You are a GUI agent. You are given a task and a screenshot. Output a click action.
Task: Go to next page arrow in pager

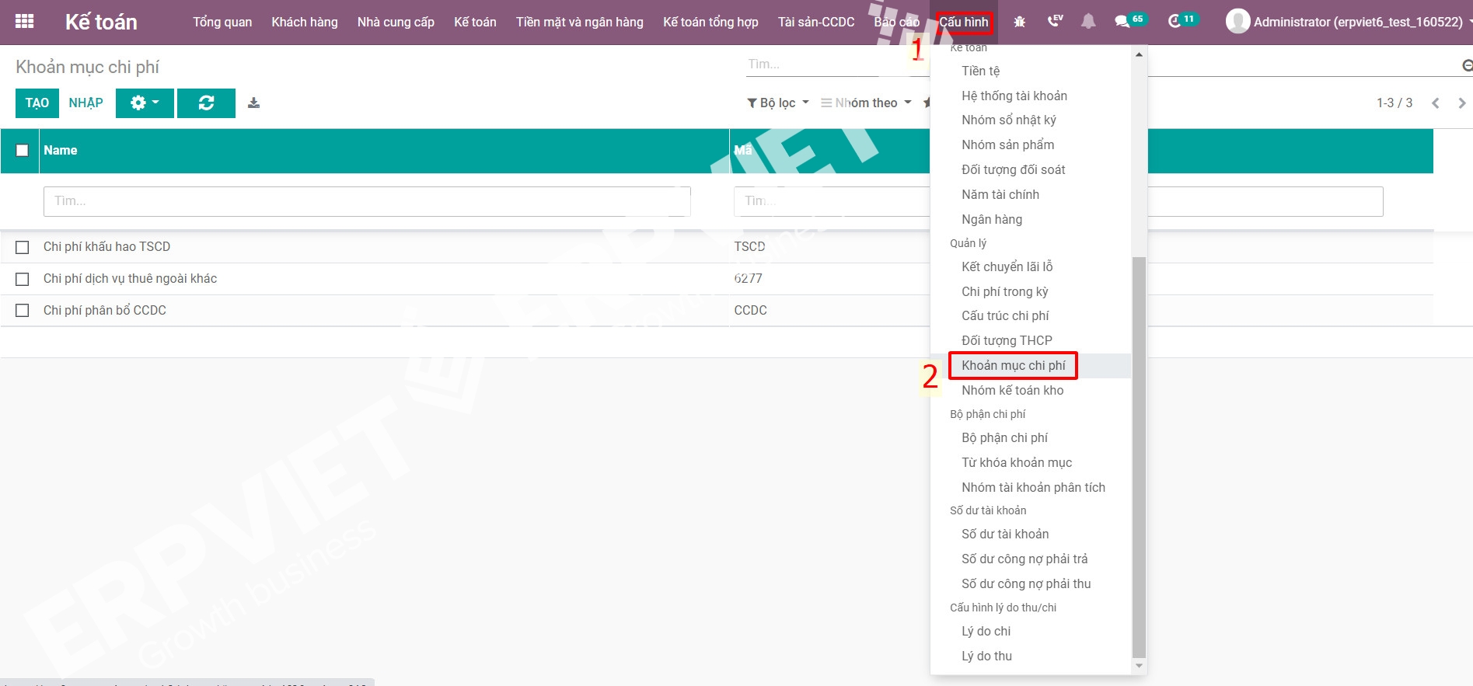tap(1461, 103)
